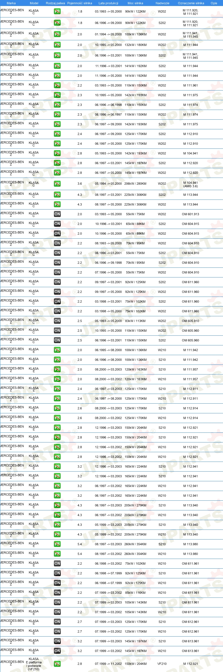The height and width of the screenshot is (672, 223).
Task: Click the PB icon for the M 113.944 W202 row
Action: [57, 204]
